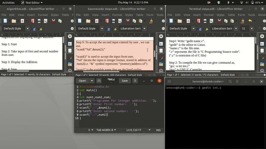Open Navigator sidebar deck in Algorithm.odt window
Viewport: 266px width, 149px height.
click(x=70, y=71)
